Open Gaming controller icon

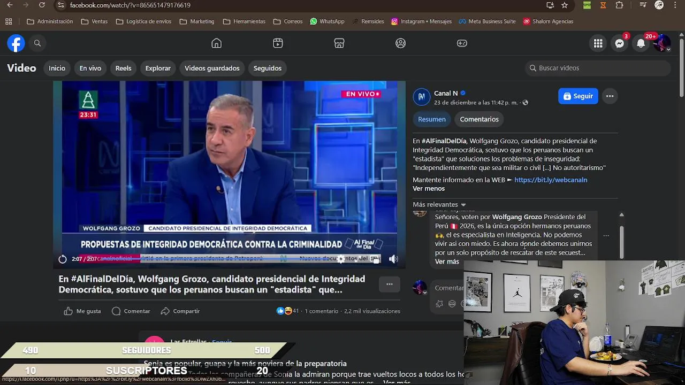(462, 43)
